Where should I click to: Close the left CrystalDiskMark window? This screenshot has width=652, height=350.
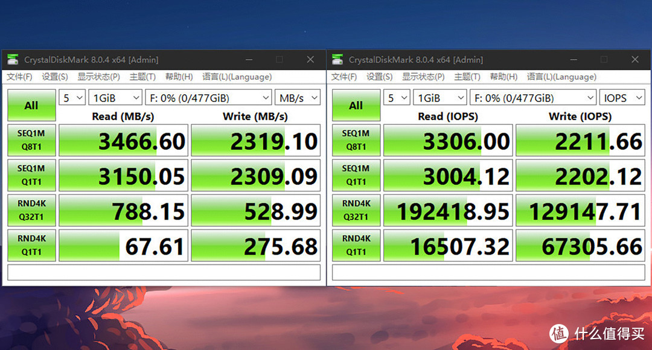pyautogui.click(x=310, y=60)
